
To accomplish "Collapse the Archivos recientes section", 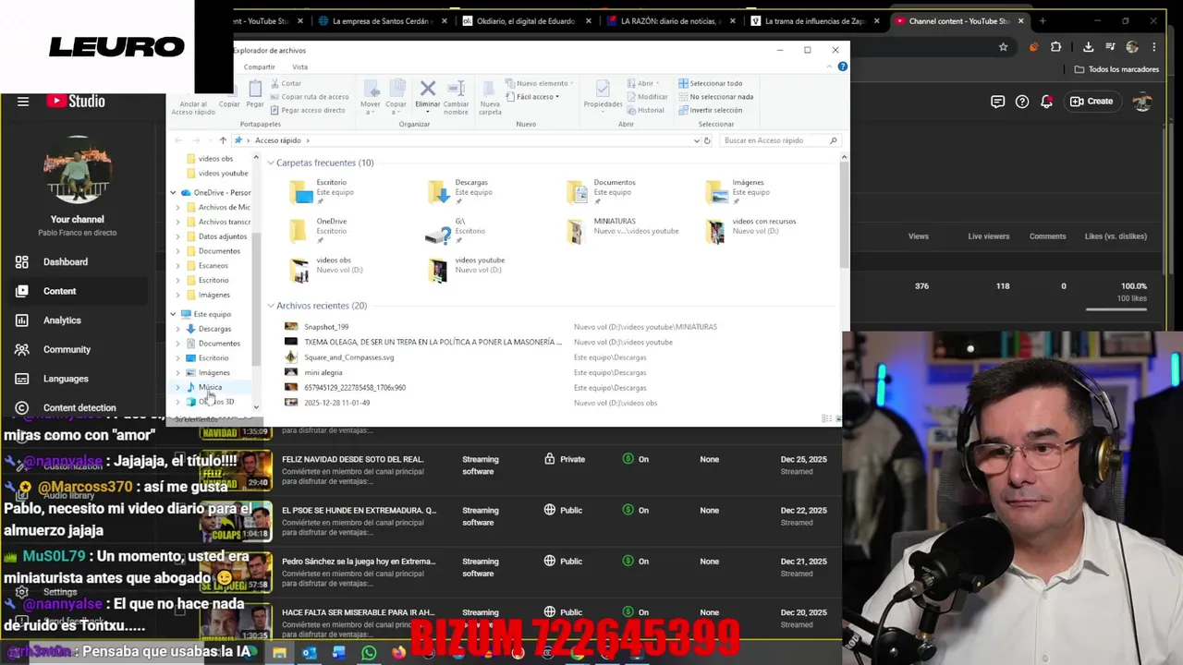I will [x=271, y=306].
